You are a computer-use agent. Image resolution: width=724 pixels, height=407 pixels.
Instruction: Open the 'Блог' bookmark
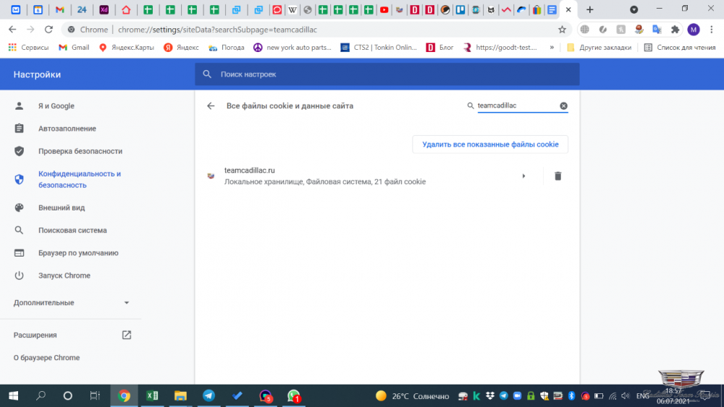(x=440, y=48)
